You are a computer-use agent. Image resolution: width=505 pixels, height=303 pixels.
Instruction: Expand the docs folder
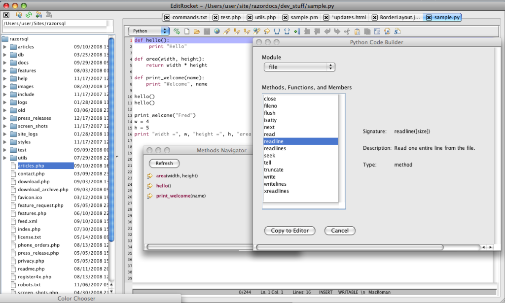click(5, 63)
